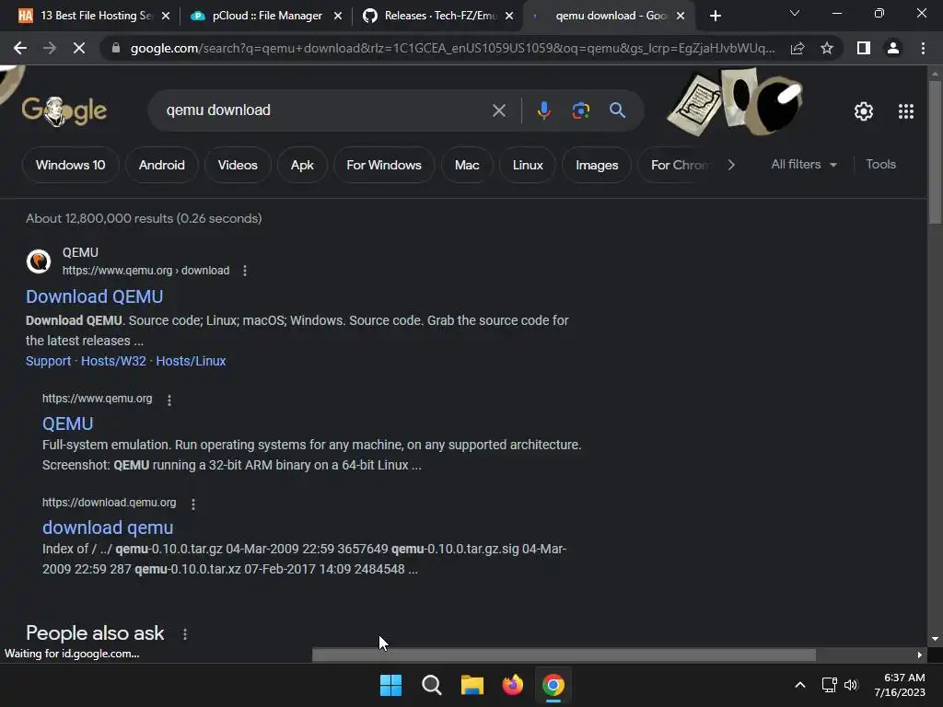
Task: Apply the Linux filter chip
Action: 528,165
